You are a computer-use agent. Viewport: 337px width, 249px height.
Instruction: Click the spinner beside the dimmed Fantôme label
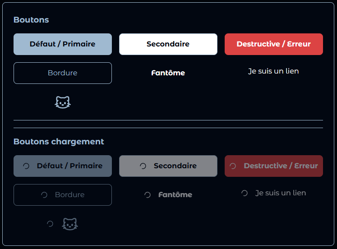point(148,195)
